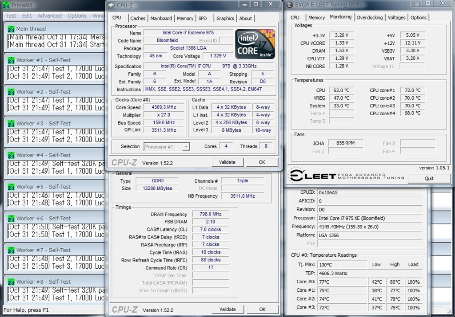Screen dimensions: 455x317
Task: Click the Worker #5 Self-Test window icon
Action: tap(11, 187)
